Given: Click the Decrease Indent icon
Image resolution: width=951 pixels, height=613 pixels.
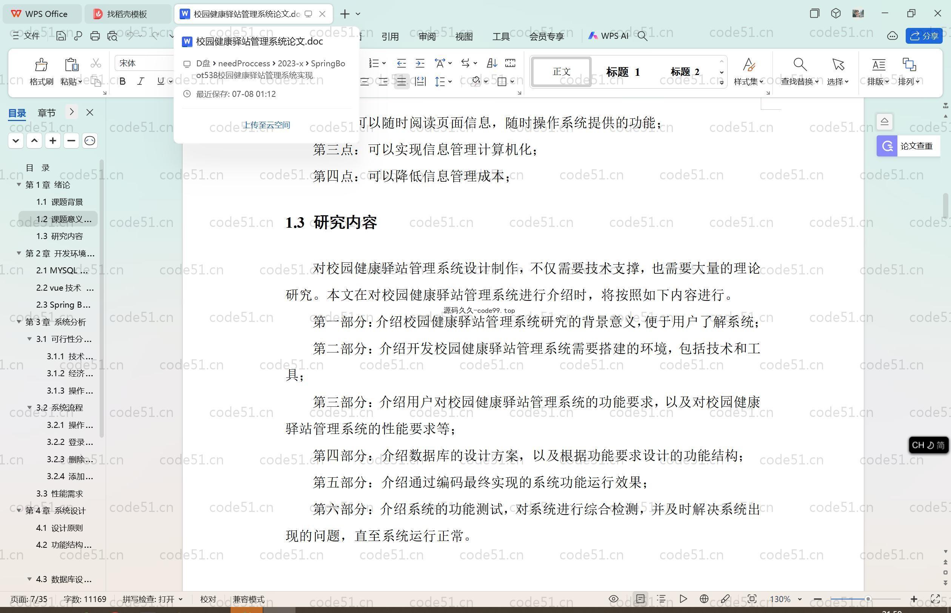Looking at the screenshot, I should click(x=401, y=63).
